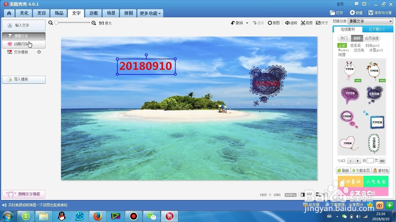Open the feedback message icon
The width and height of the screenshot is (396, 222).
[357, 4]
